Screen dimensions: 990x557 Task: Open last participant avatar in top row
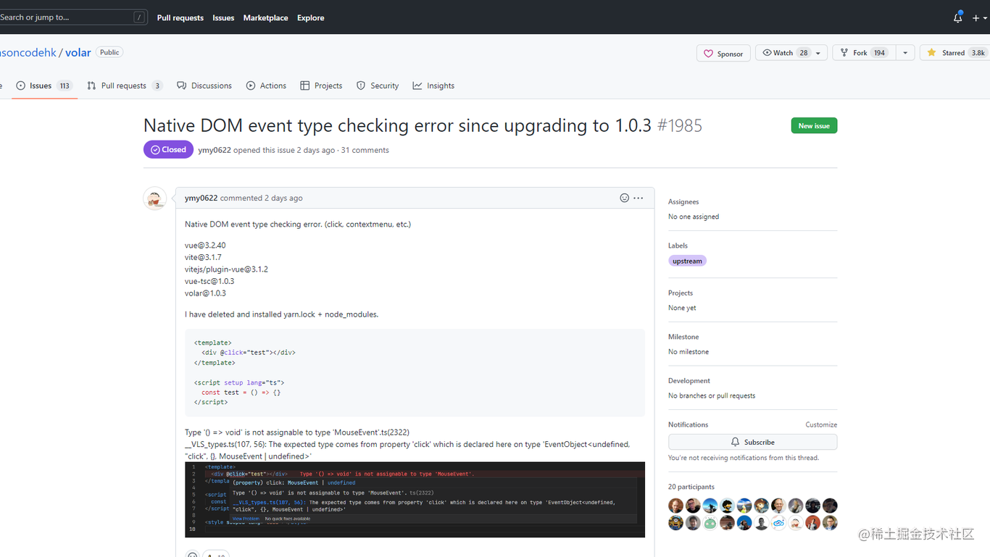point(830,506)
